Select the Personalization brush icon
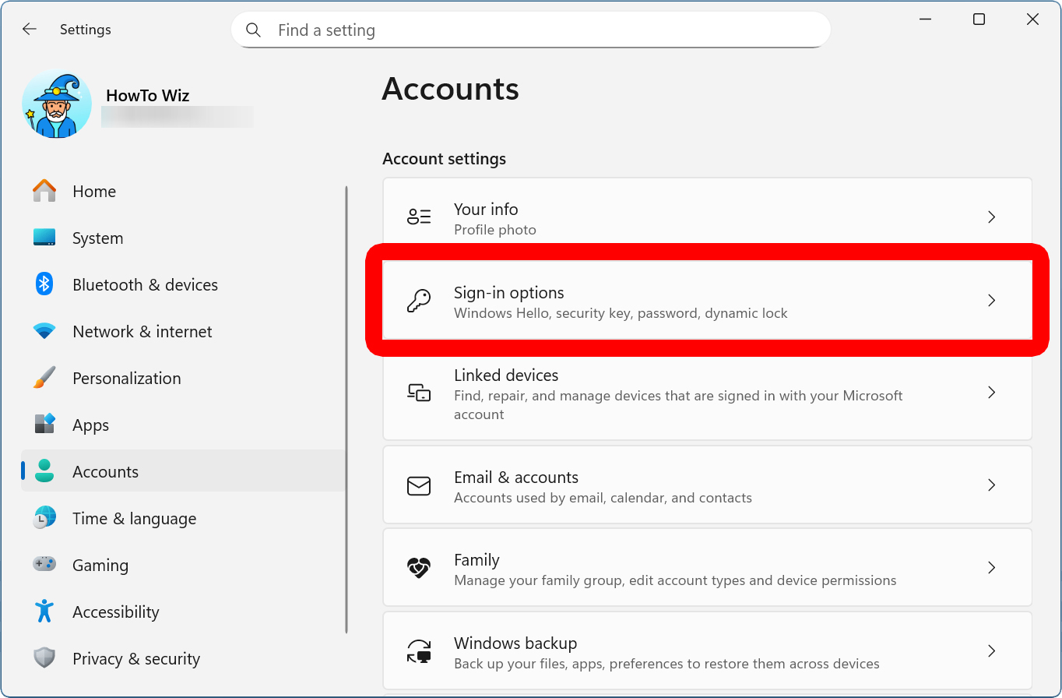Viewport: 1062px width, 698px height. click(44, 378)
